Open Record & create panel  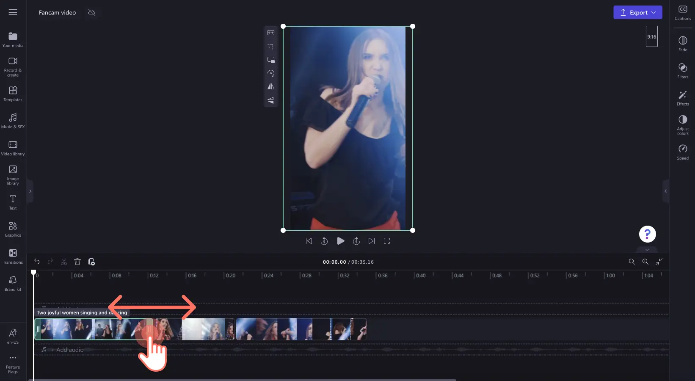coord(13,67)
